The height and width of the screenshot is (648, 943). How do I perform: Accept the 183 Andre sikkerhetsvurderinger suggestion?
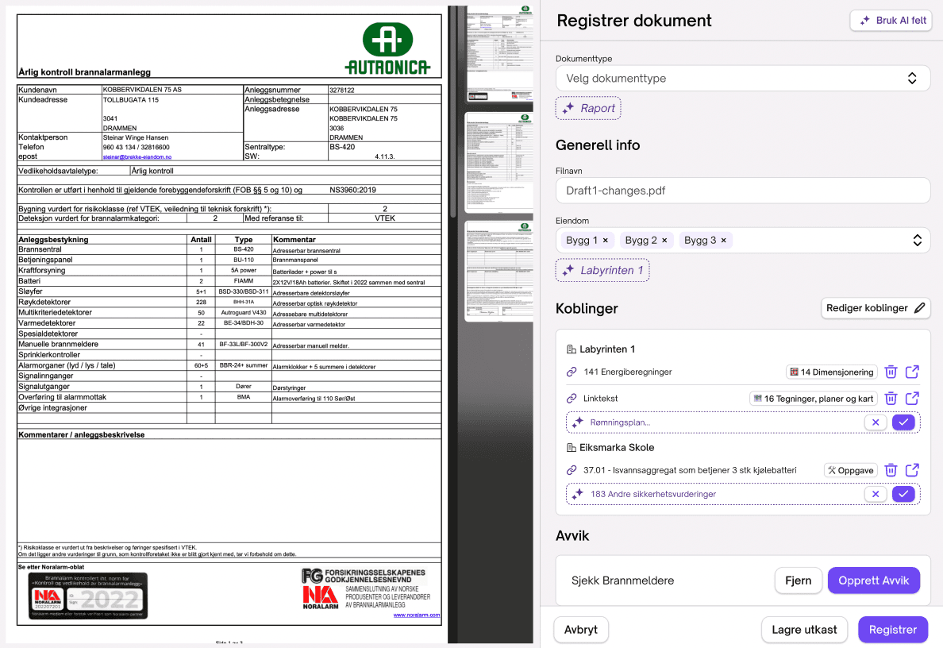(x=903, y=494)
